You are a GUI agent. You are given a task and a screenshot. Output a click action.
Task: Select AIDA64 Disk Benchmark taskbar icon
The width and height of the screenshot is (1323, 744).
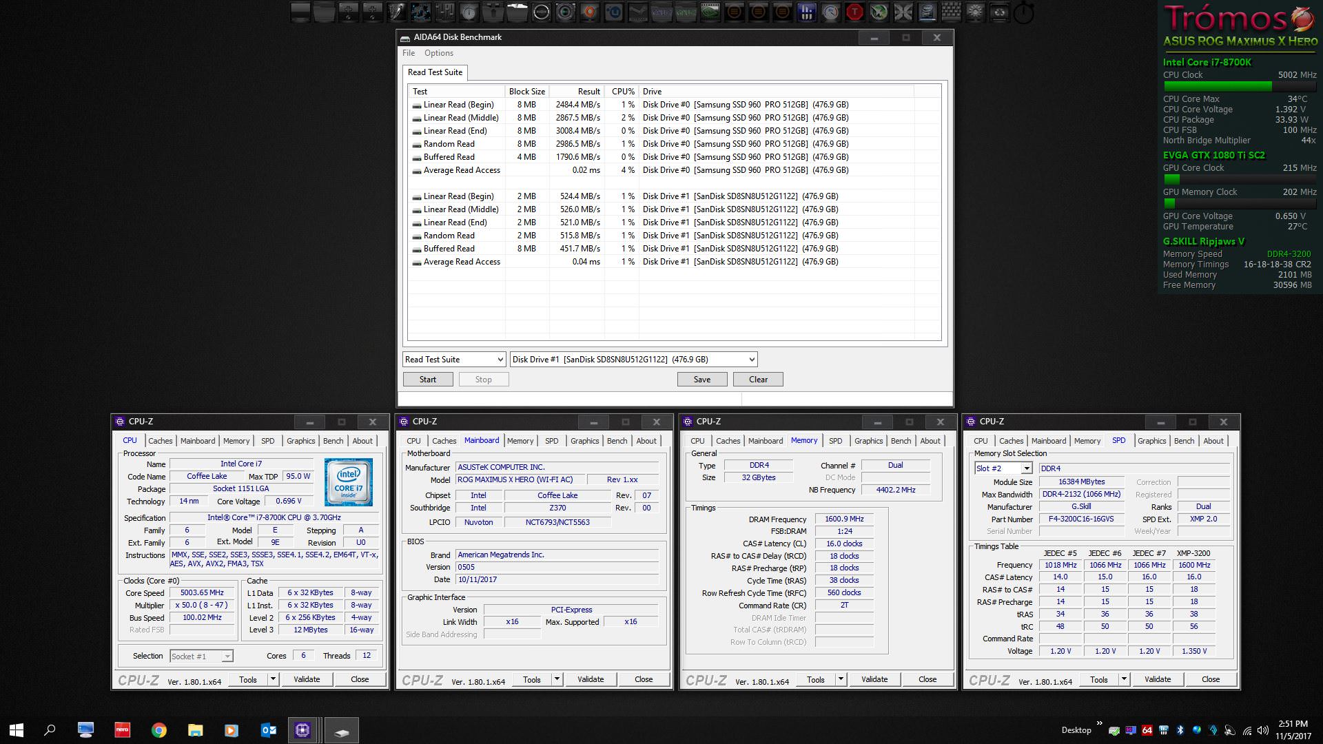tap(341, 730)
